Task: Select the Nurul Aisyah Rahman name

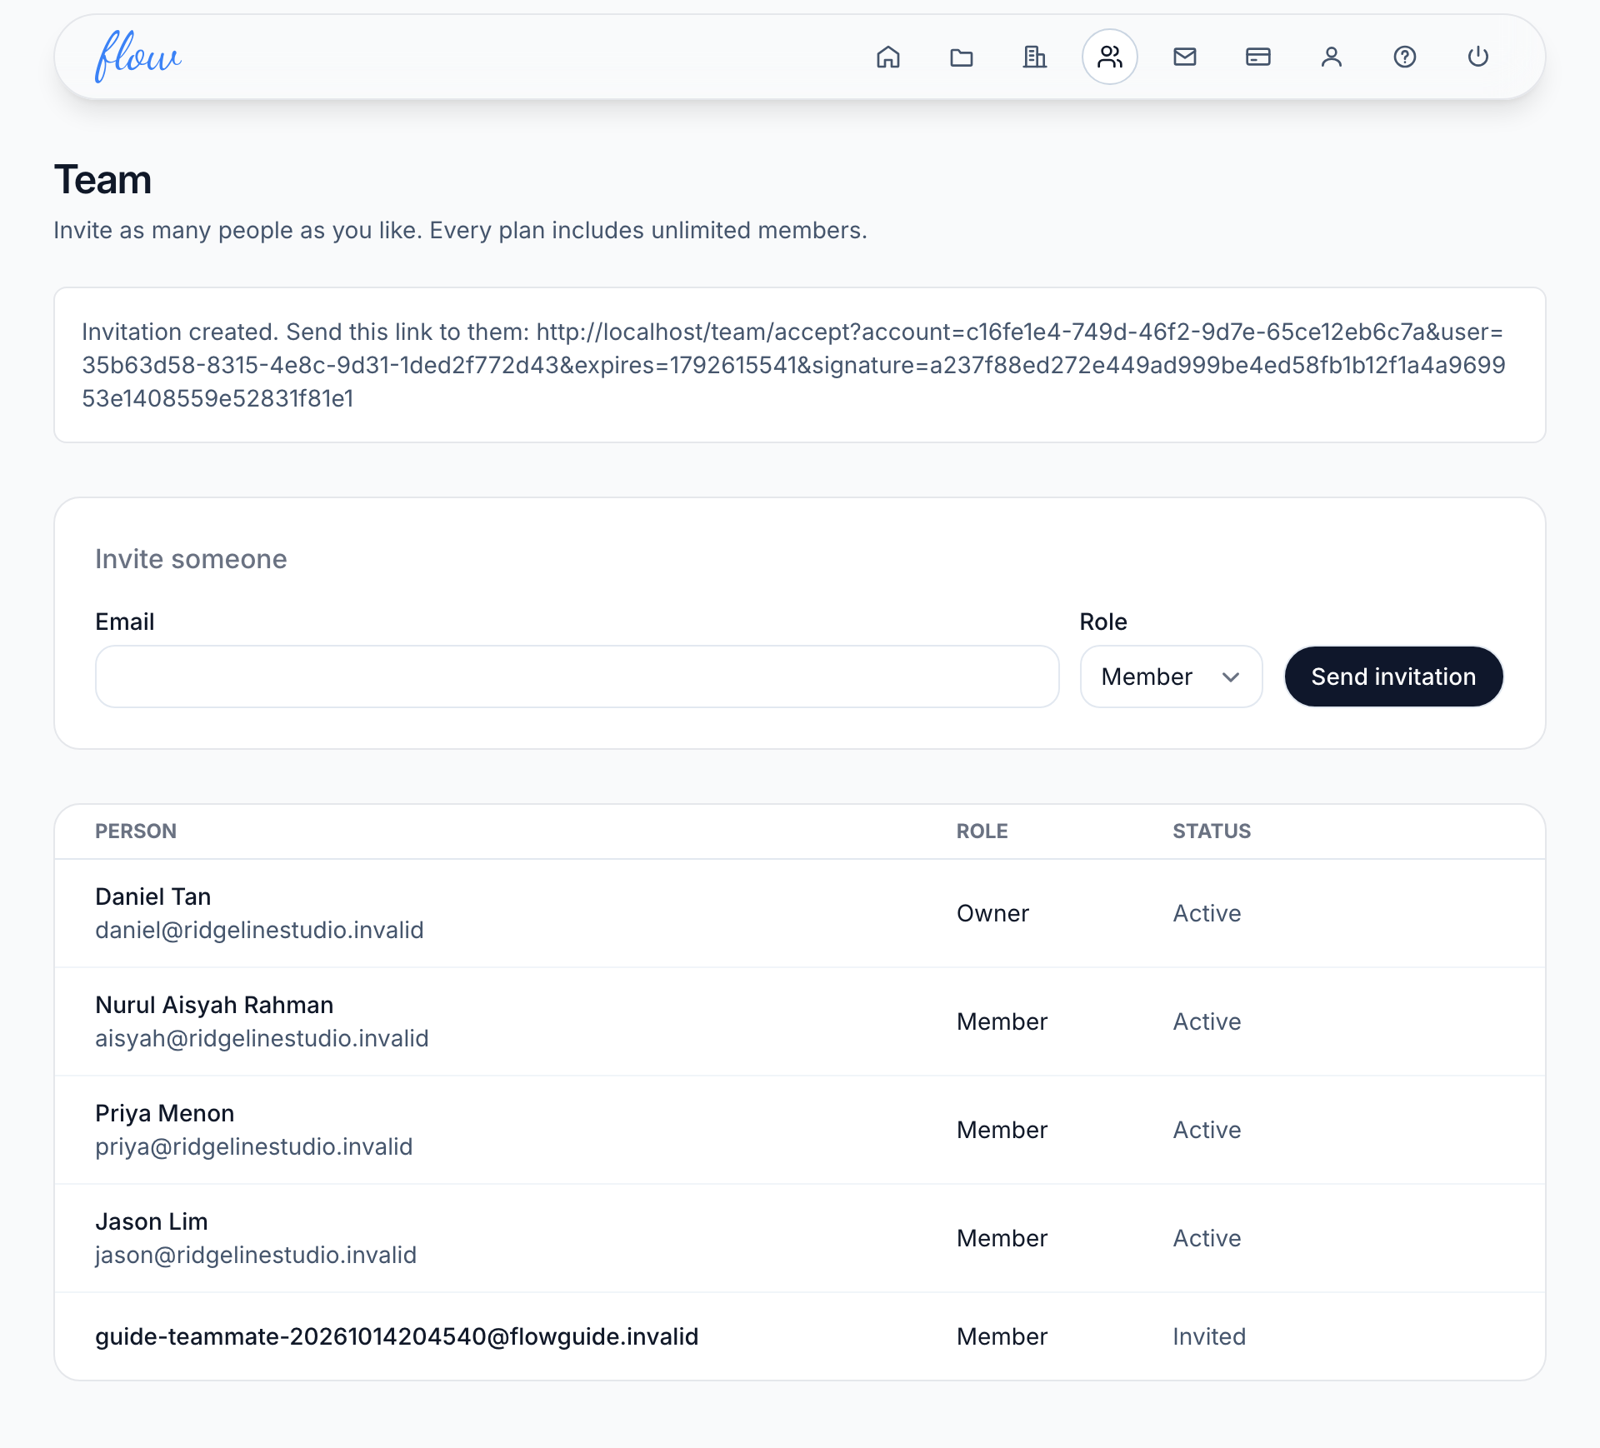Action: point(214,1005)
